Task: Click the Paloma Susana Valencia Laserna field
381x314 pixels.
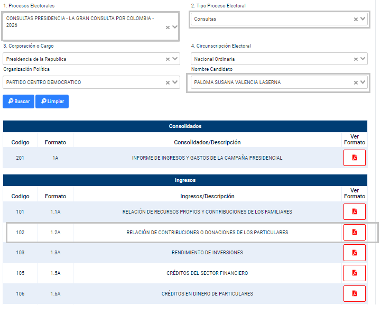Action: pyautogui.click(x=279, y=82)
